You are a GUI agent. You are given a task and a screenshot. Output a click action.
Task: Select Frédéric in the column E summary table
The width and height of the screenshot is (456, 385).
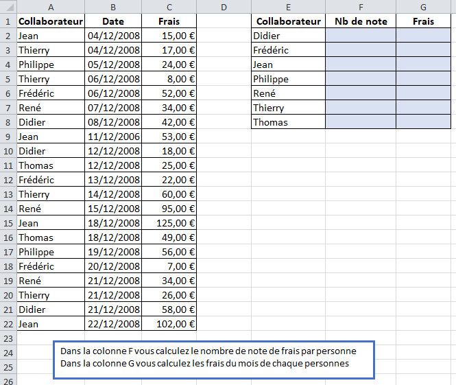tap(288, 50)
